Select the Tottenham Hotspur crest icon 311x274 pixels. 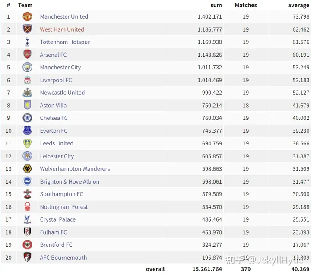click(27, 42)
